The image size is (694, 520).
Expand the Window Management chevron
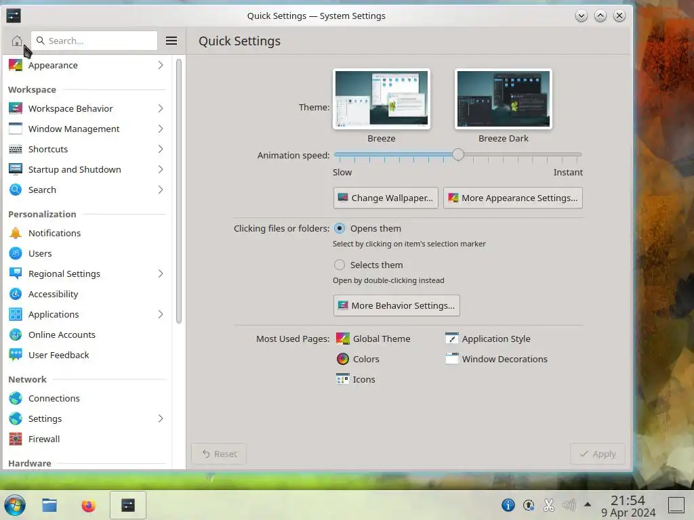click(x=161, y=129)
